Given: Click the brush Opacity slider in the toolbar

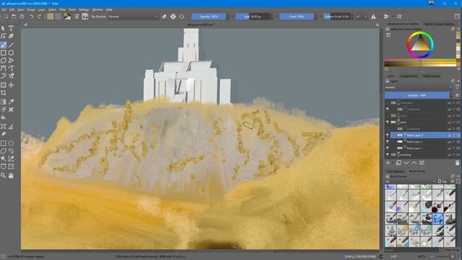Looking at the screenshot, I should pyautogui.click(x=209, y=17).
